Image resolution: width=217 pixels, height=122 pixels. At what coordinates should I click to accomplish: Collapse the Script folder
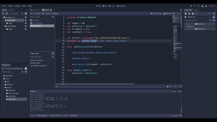(4, 87)
